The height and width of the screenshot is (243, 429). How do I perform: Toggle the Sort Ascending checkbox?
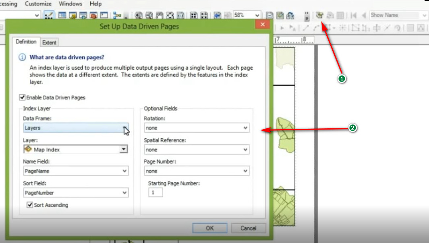[30, 205]
